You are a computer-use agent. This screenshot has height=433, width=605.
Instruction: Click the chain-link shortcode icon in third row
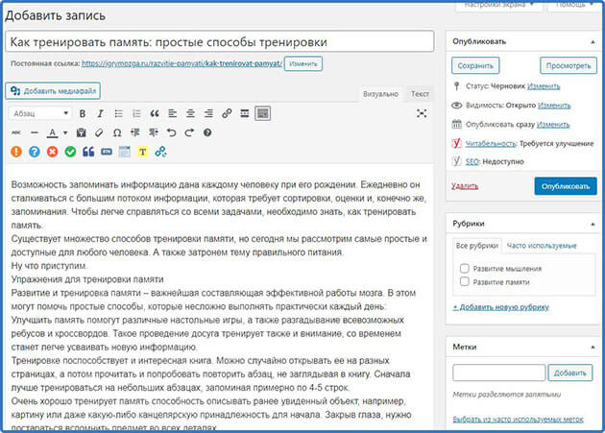(x=161, y=152)
